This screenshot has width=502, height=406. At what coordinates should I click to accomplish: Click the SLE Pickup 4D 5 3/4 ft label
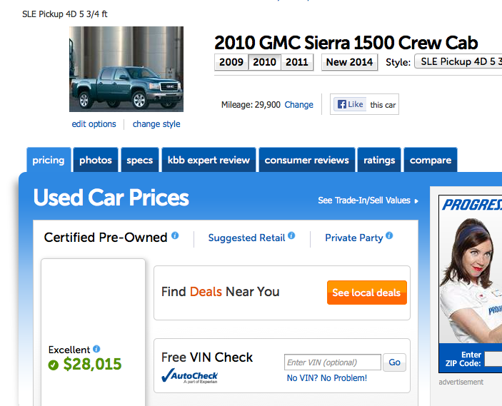pos(65,14)
